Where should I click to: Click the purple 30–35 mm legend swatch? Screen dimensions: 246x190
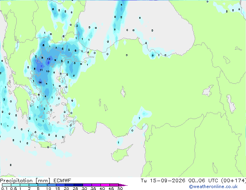(x=87, y=185)
